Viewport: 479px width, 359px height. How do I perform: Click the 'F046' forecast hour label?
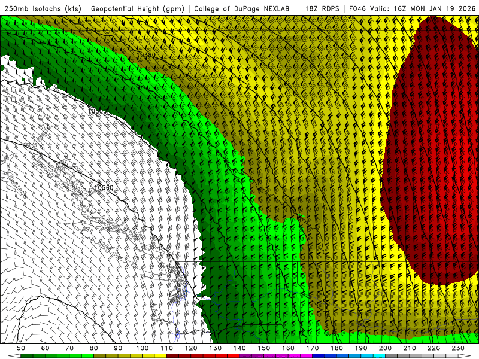click(x=357, y=9)
